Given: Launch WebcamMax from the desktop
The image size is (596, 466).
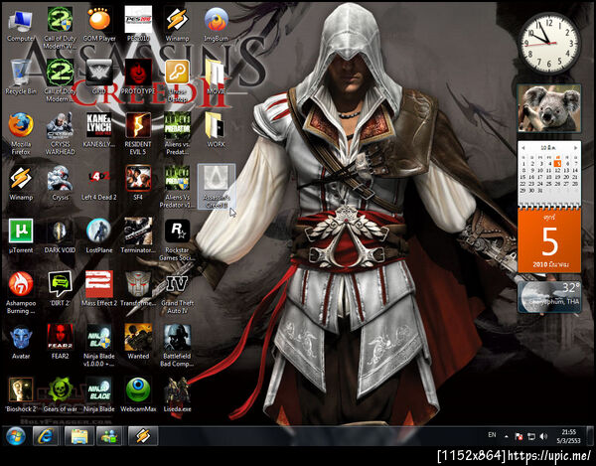Looking at the screenshot, I should pos(138,394).
